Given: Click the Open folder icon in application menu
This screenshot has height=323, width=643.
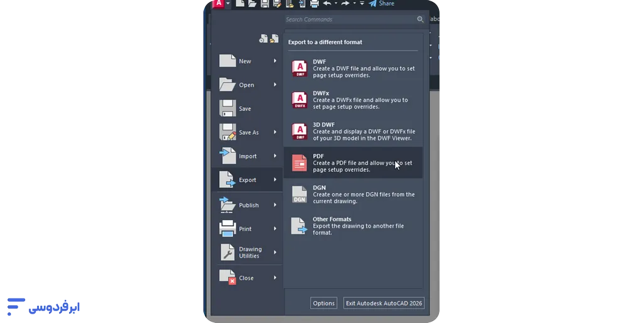Looking at the screenshot, I should point(227,84).
